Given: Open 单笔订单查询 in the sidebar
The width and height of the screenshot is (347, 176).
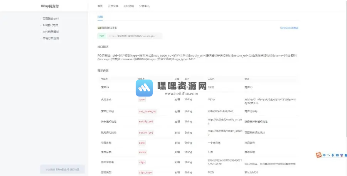Looking at the screenshot, I should (x=51, y=38).
